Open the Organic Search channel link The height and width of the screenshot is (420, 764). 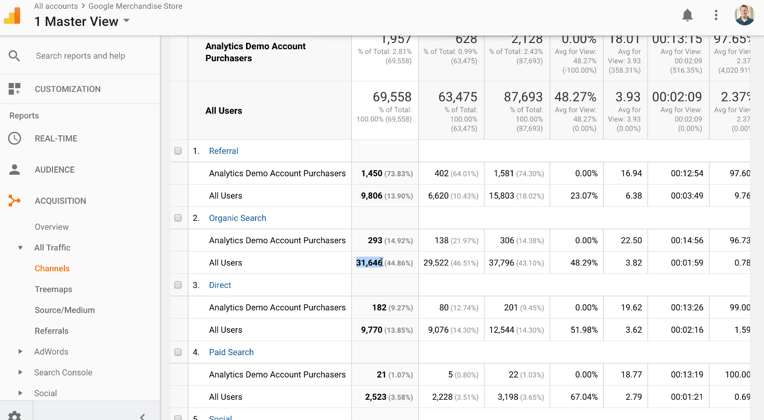tap(238, 218)
